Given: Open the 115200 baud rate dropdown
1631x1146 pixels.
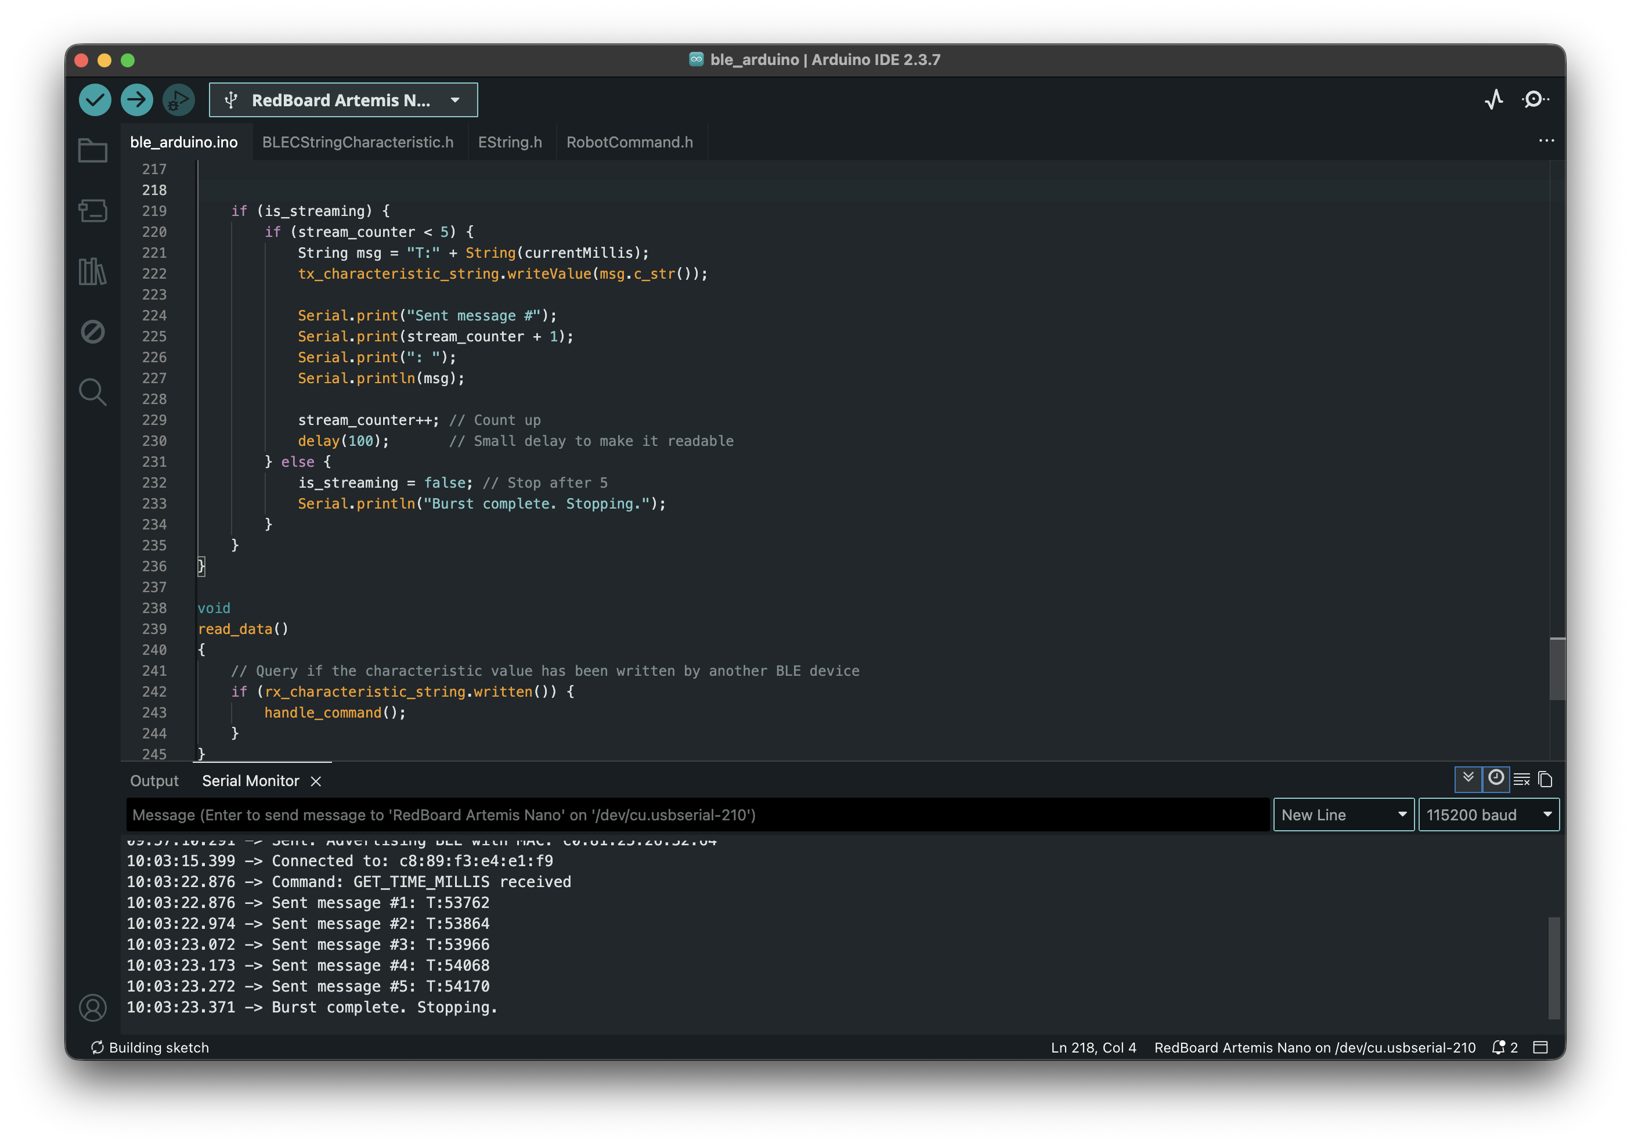Looking at the screenshot, I should pos(1488,815).
